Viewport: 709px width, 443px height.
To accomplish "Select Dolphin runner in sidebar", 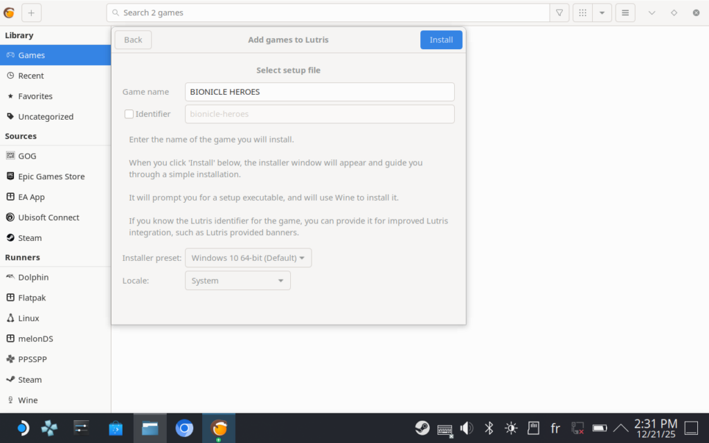I will pyautogui.click(x=33, y=278).
